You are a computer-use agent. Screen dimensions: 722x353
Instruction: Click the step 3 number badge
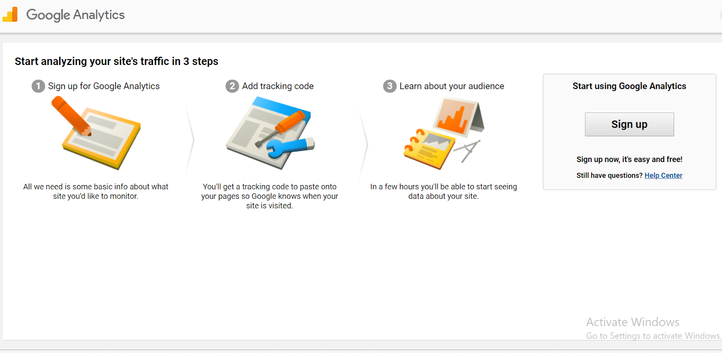click(389, 86)
